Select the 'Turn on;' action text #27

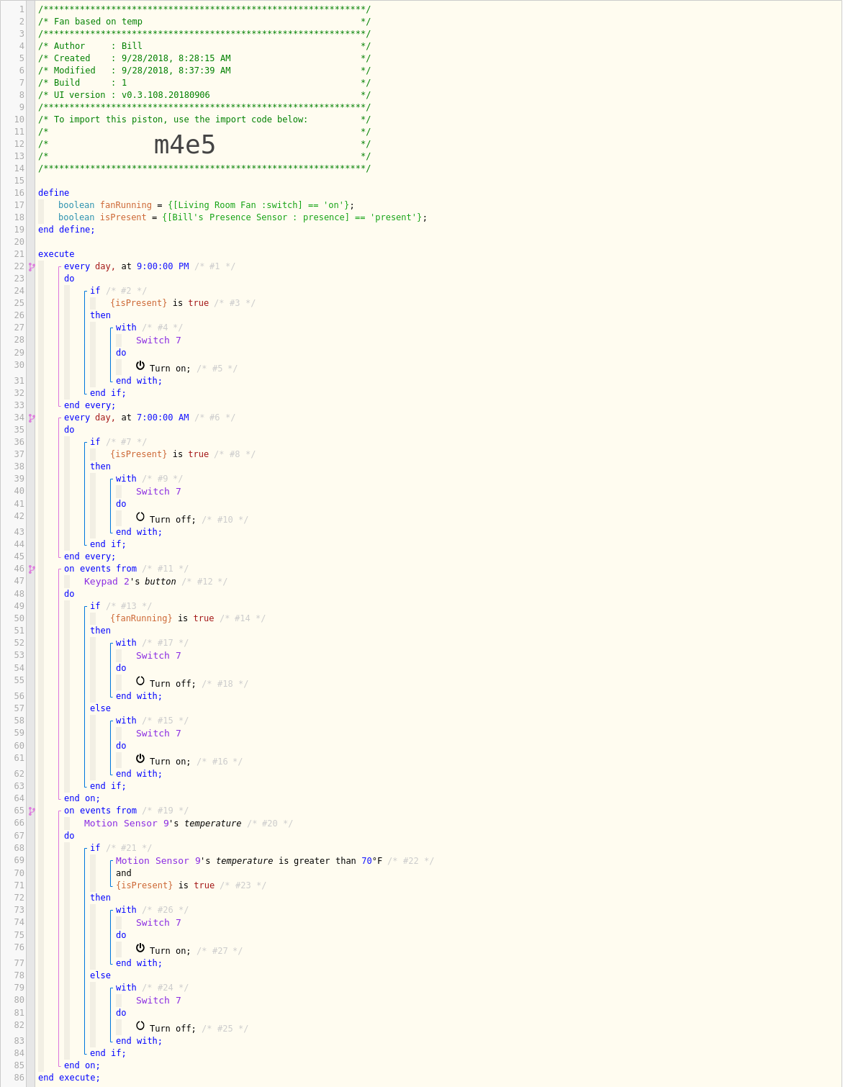(x=171, y=951)
